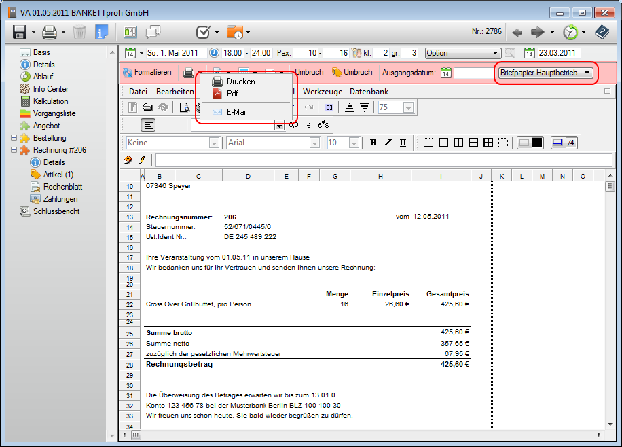
Task: Click the green clock icon in top toolbar
Action: coord(570,32)
